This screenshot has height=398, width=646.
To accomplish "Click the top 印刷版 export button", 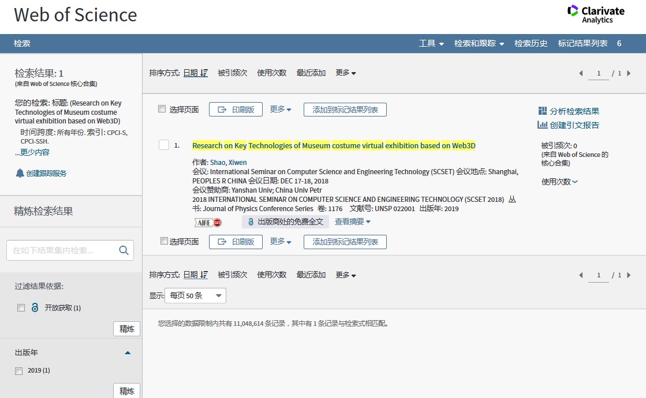I will click(x=236, y=110).
